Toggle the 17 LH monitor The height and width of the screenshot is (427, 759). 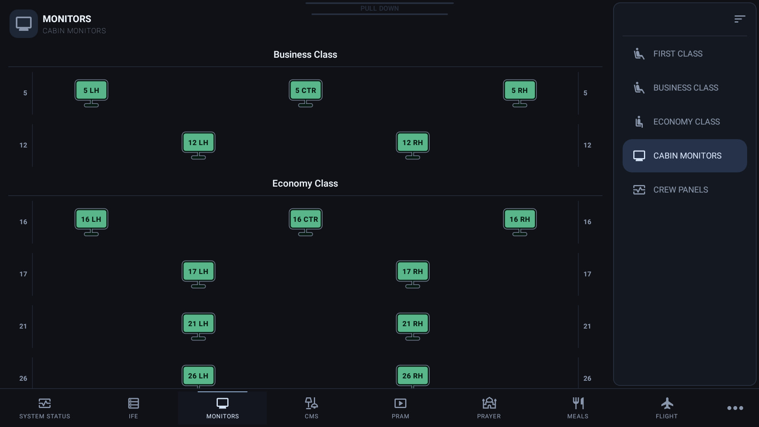[198, 274]
